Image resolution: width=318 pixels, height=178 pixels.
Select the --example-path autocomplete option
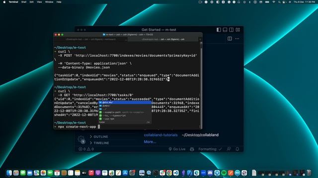coord(125,112)
